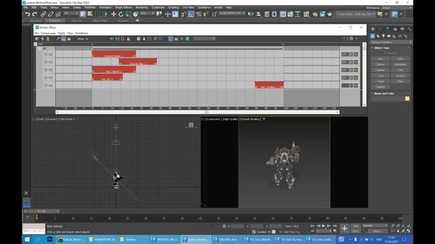Open the Utilities wrench tab
This screenshot has width=435, height=244.
410,29
